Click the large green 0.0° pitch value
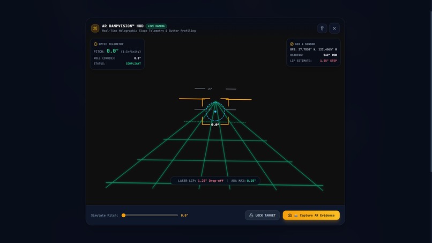432x243 pixels. 113,51
